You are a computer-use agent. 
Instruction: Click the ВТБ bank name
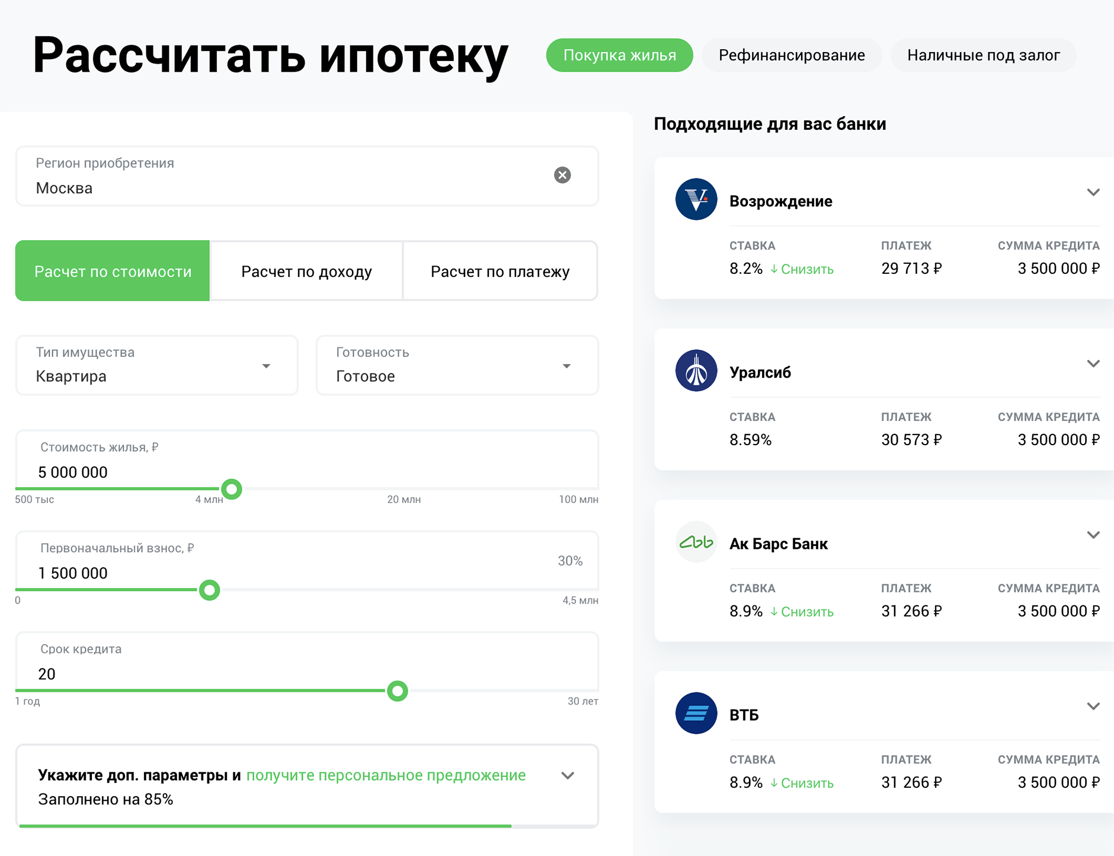tap(744, 715)
